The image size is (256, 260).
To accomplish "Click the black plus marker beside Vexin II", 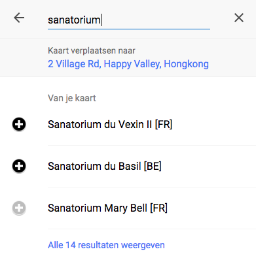I will [19, 125].
